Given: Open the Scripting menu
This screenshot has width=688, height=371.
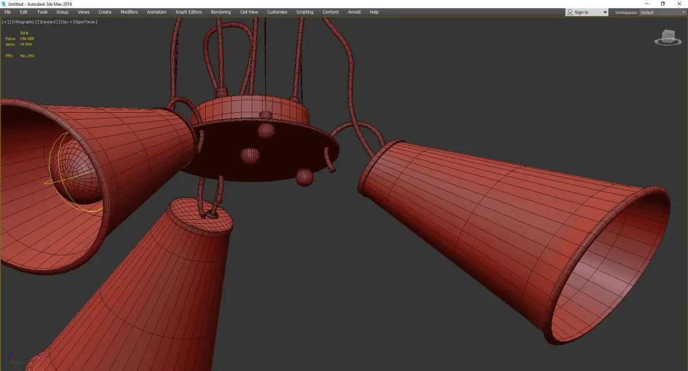Looking at the screenshot, I should pos(304,12).
